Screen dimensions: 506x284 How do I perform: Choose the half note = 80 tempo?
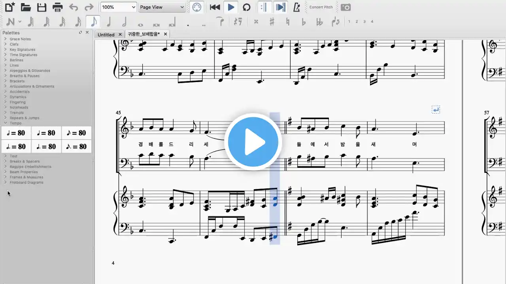pos(16,133)
